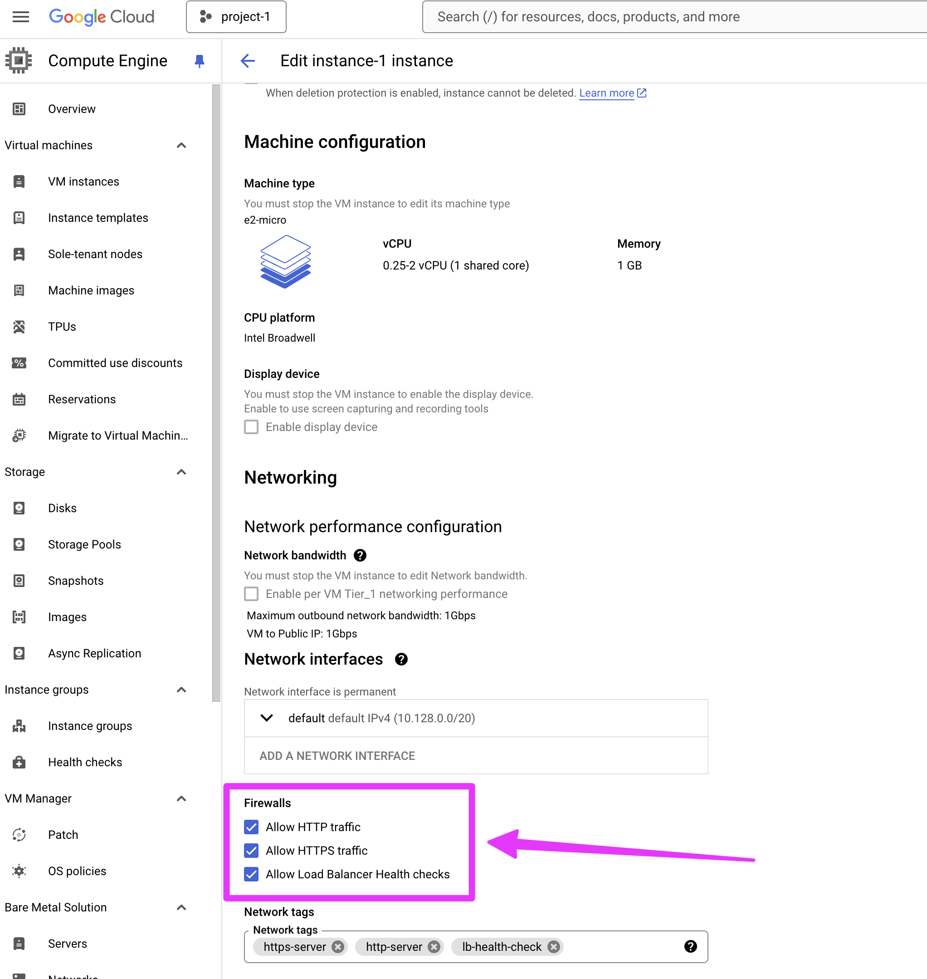Open the hamburger navigation menu
The width and height of the screenshot is (927, 979).
point(20,17)
